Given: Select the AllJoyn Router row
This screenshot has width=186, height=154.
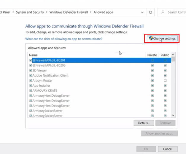Looking at the screenshot, I should [100, 80].
